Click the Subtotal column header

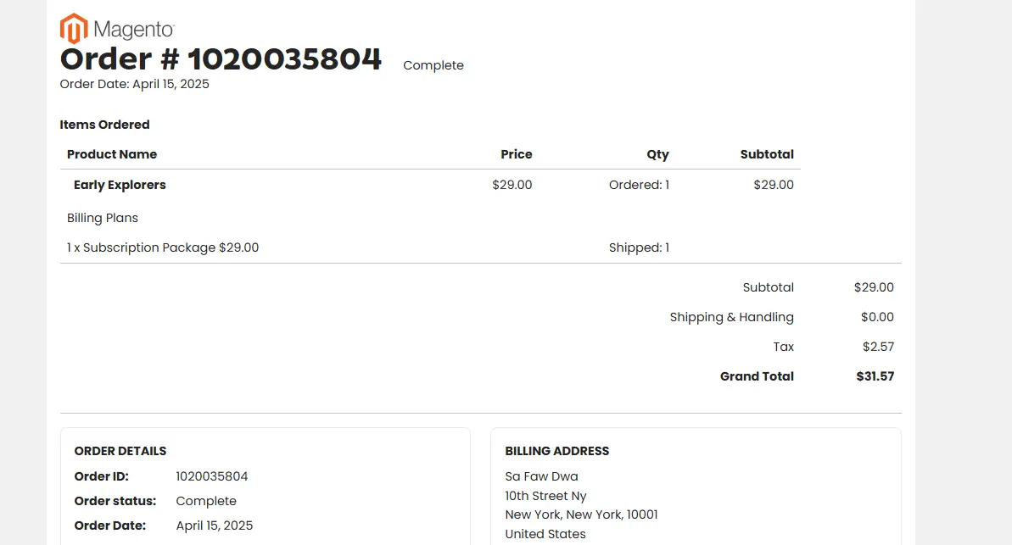(767, 154)
